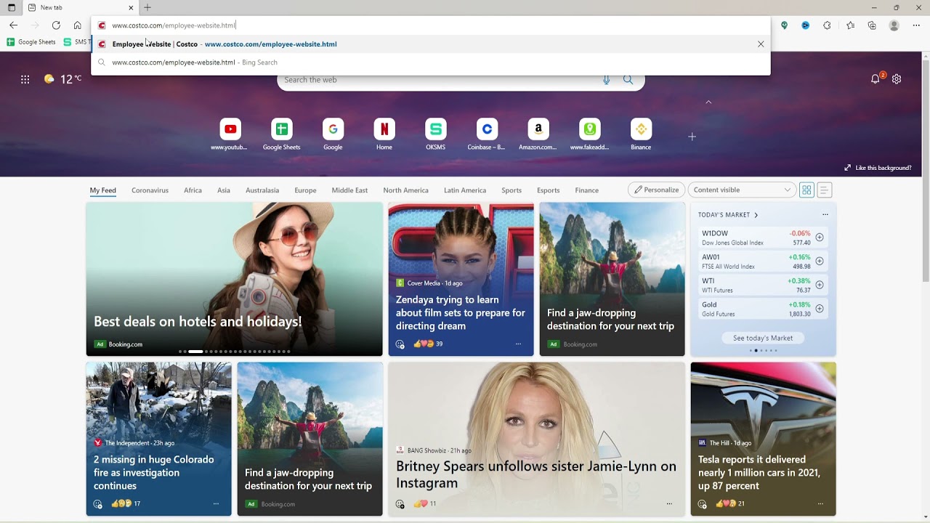Viewport: 930px width, 523px height.
Task: Open the notifications bell icon
Action: tap(876, 79)
